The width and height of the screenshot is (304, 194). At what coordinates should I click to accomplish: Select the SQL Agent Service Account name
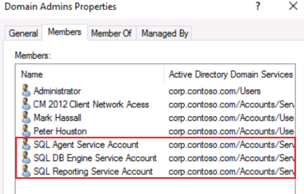point(86,145)
